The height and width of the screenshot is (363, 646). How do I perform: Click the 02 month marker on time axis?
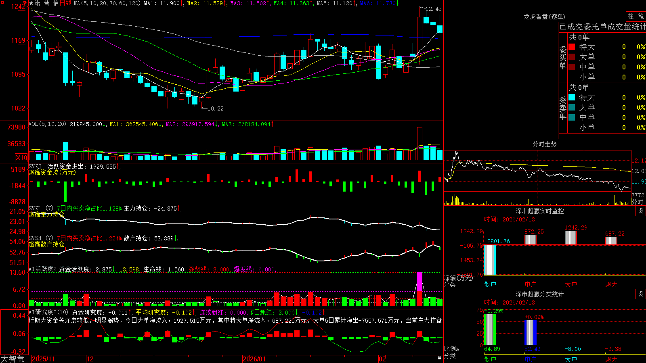pyautogui.click(x=382, y=359)
